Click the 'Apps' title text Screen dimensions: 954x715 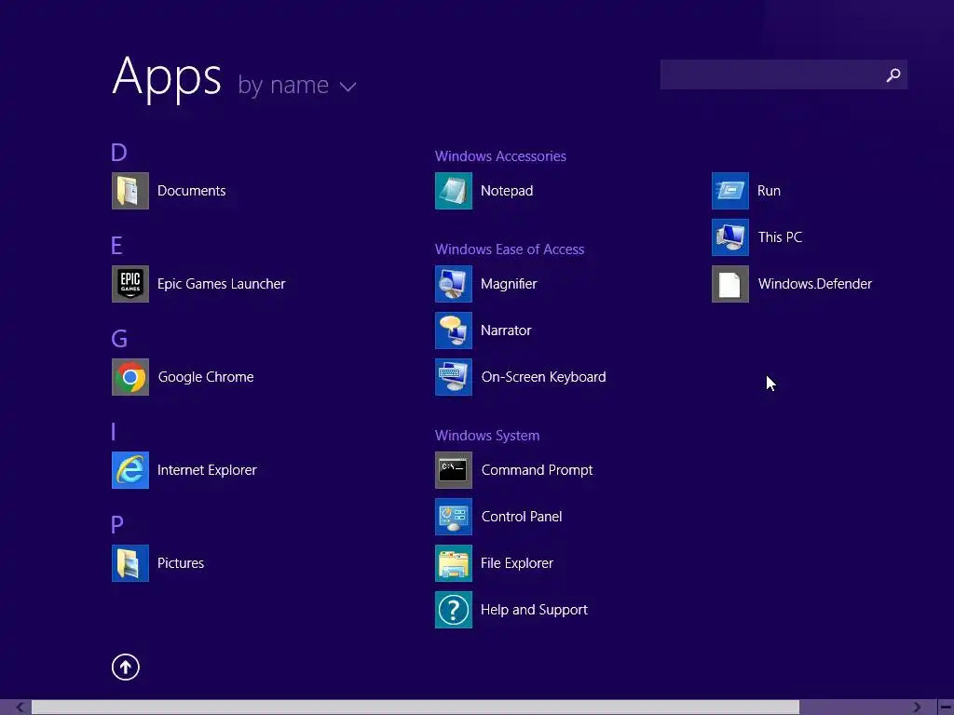click(167, 77)
